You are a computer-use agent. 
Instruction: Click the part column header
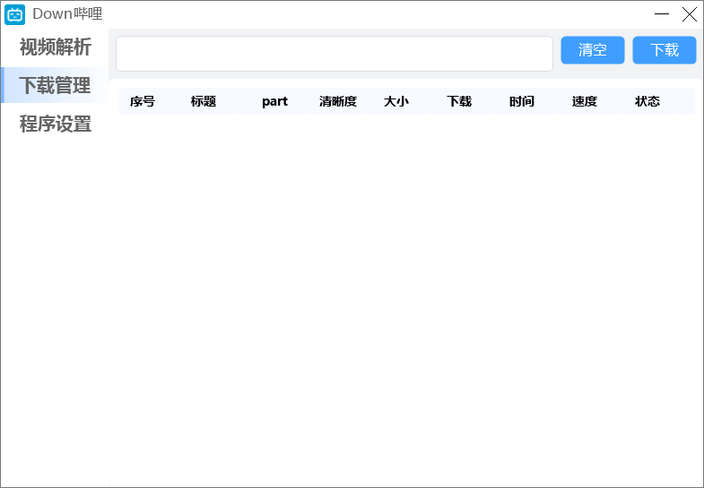click(274, 101)
